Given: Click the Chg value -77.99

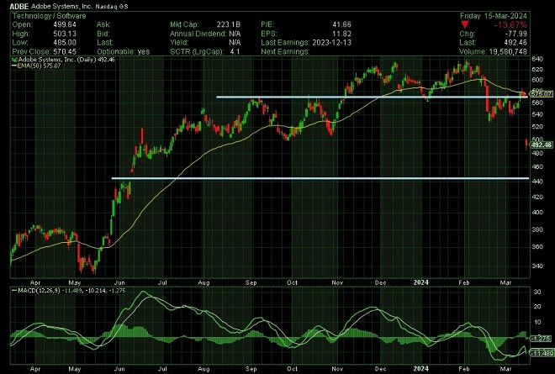Looking at the screenshot, I should tap(516, 34).
